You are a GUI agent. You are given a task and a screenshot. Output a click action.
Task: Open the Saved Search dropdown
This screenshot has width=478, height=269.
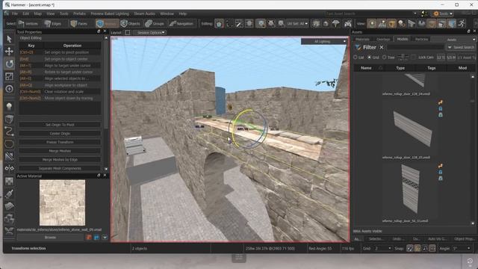pos(461,47)
